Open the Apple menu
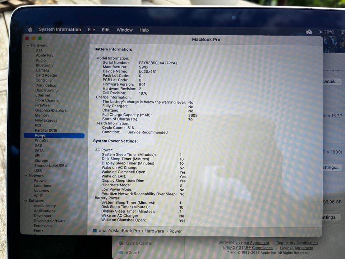The height and width of the screenshot is (259, 345). (30, 29)
